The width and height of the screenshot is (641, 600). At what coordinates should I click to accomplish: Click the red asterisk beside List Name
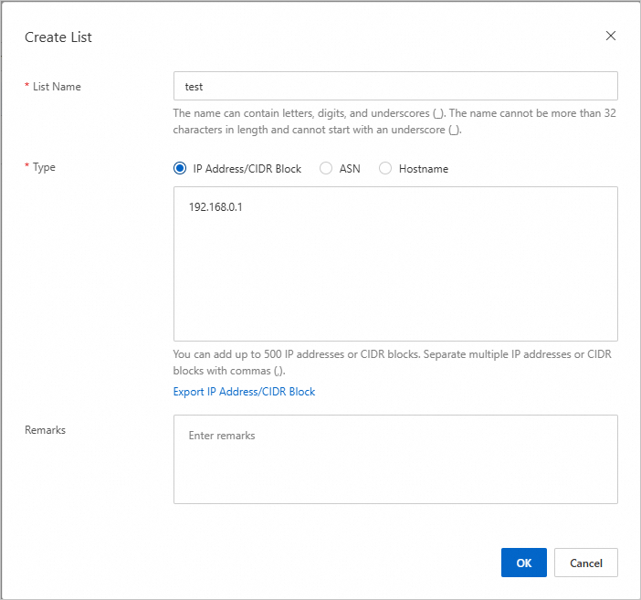click(26, 88)
